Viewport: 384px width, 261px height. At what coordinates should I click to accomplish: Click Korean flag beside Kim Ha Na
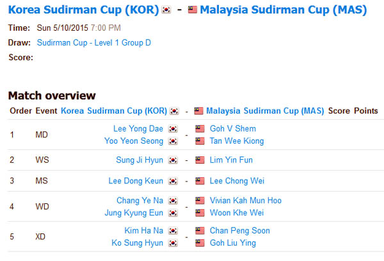tap(173, 231)
